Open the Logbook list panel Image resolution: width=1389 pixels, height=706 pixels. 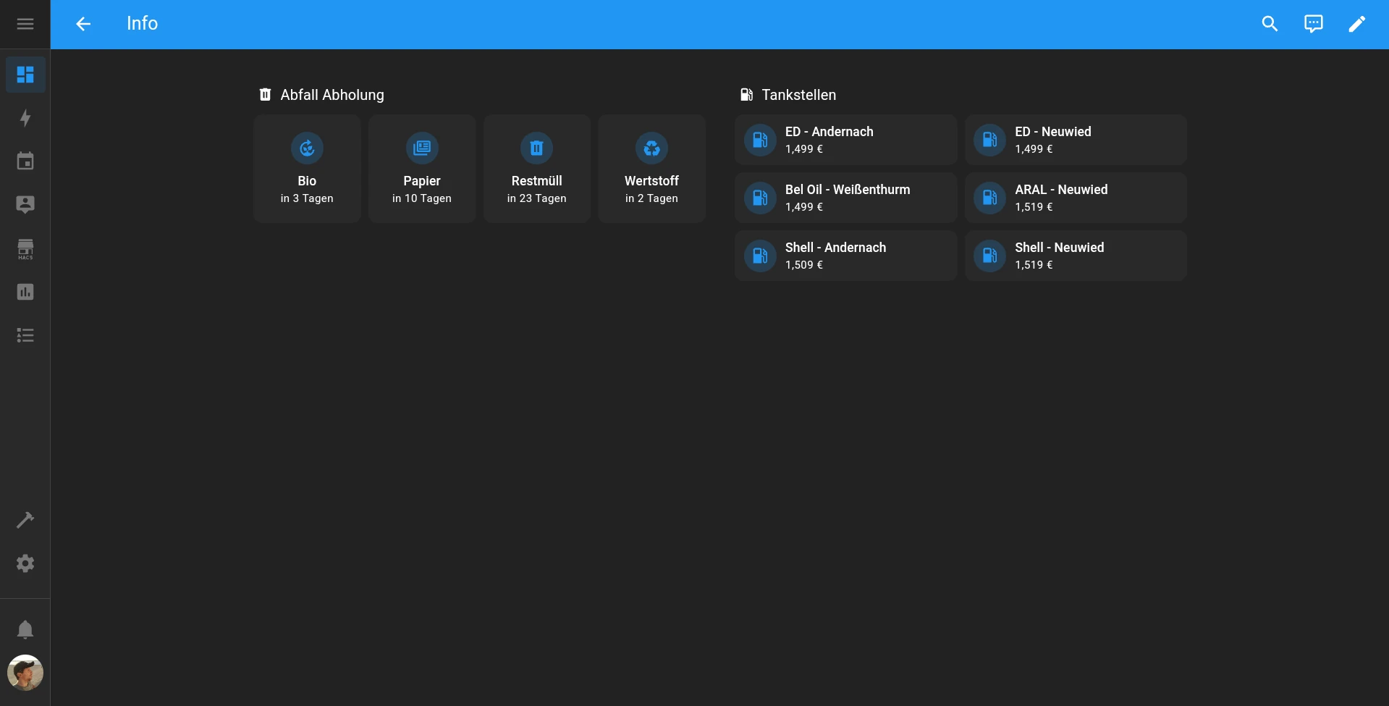25,335
